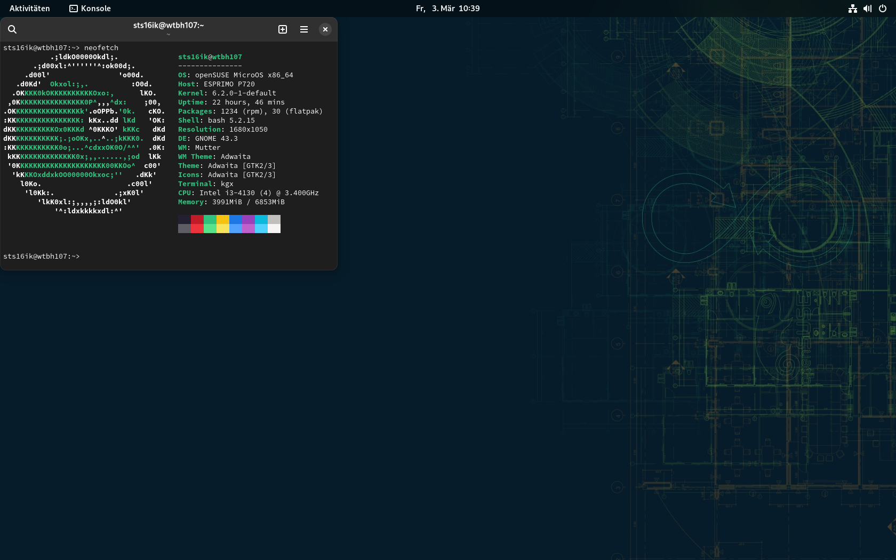Open the clock showing Fr, 3. Mär 10:39
The height and width of the screenshot is (560, 896).
click(448, 9)
